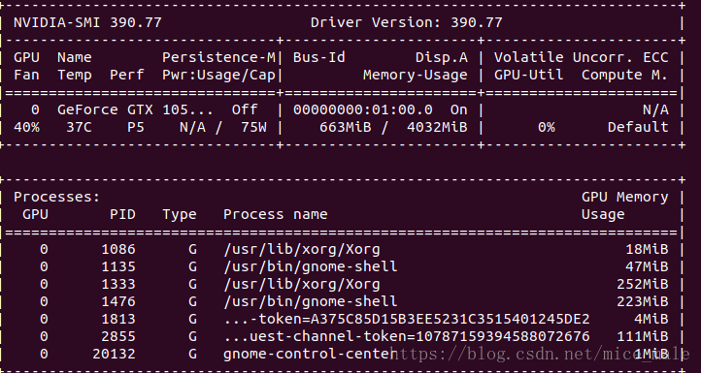Click the Compute M. header text

(x=625, y=75)
